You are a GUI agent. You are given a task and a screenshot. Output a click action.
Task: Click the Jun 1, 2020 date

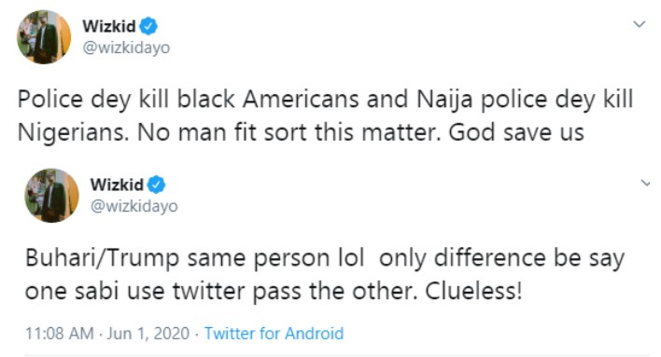tap(148, 334)
